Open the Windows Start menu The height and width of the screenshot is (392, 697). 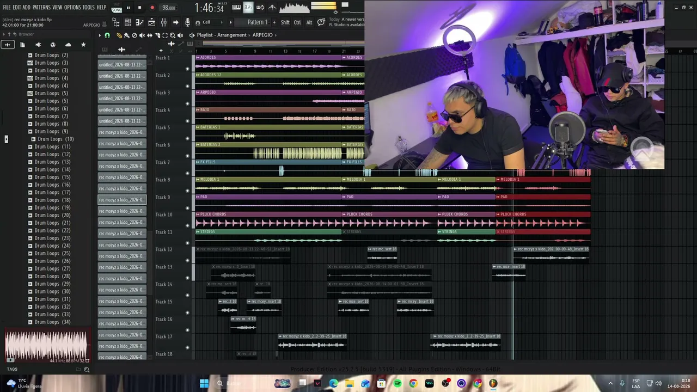pyautogui.click(x=204, y=384)
